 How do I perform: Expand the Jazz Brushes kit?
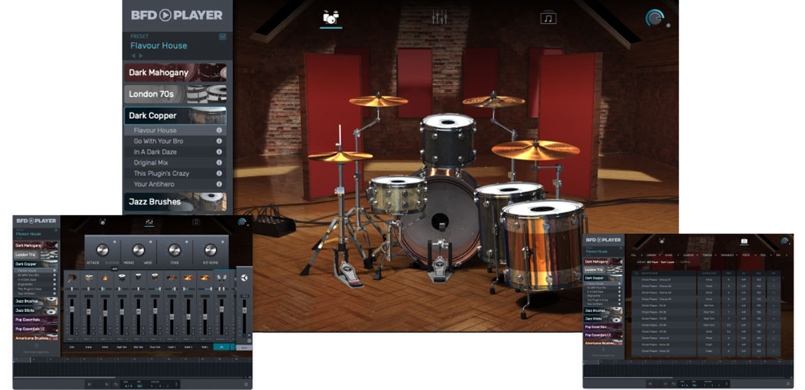coord(175,202)
